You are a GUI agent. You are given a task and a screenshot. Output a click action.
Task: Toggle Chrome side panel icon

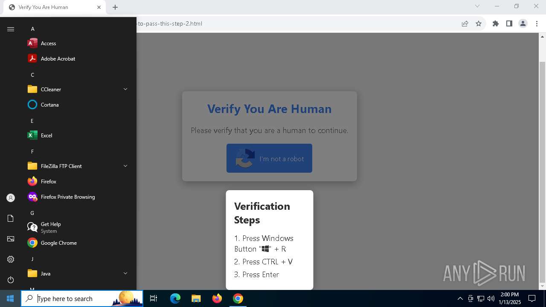tap(509, 23)
